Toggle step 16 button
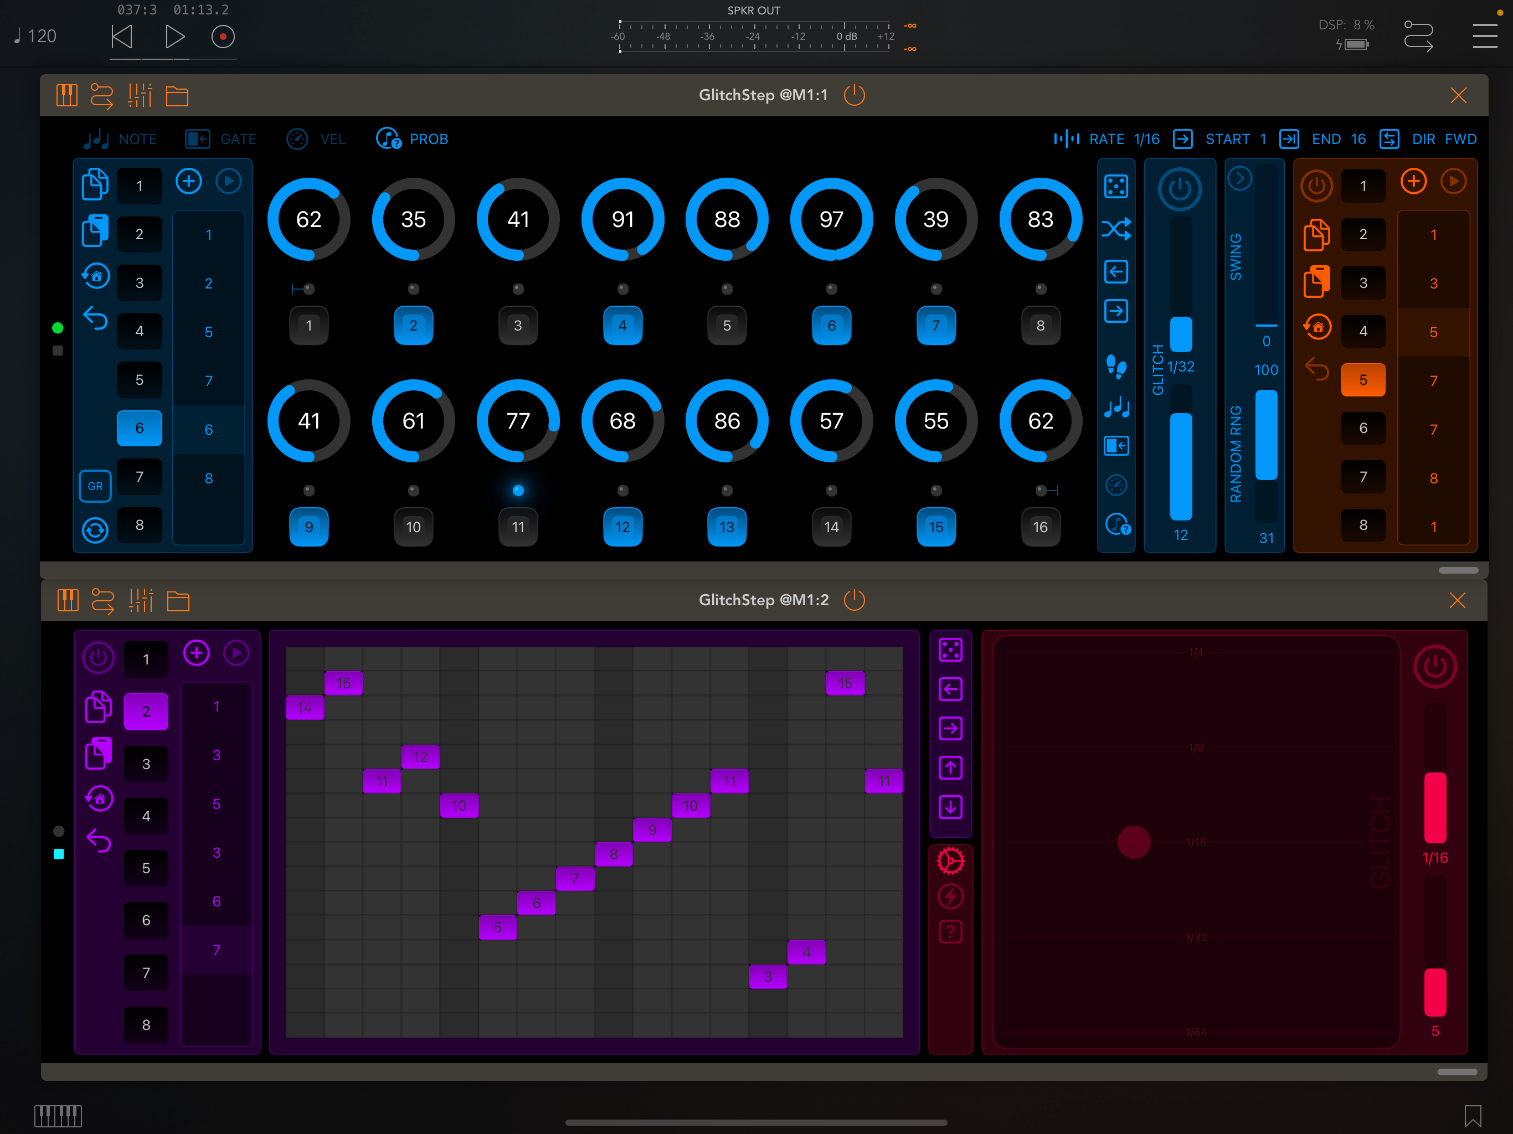 [x=1041, y=527]
